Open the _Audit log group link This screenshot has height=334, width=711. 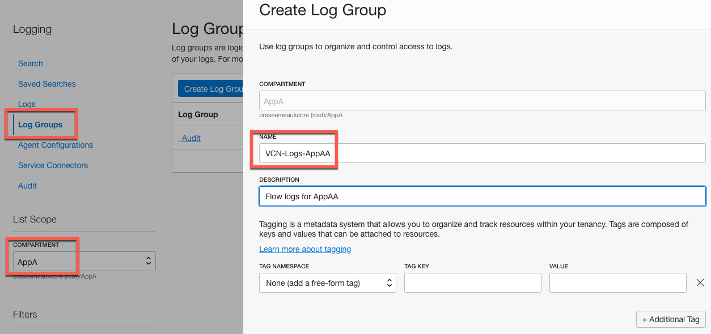[191, 138]
